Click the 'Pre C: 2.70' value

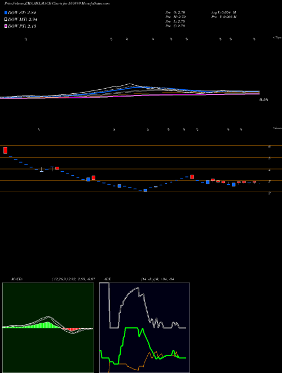coord(175,26)
